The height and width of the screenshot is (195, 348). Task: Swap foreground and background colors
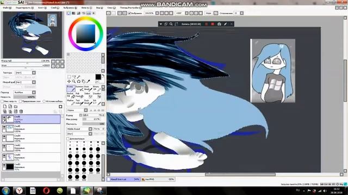pos(103,76)
